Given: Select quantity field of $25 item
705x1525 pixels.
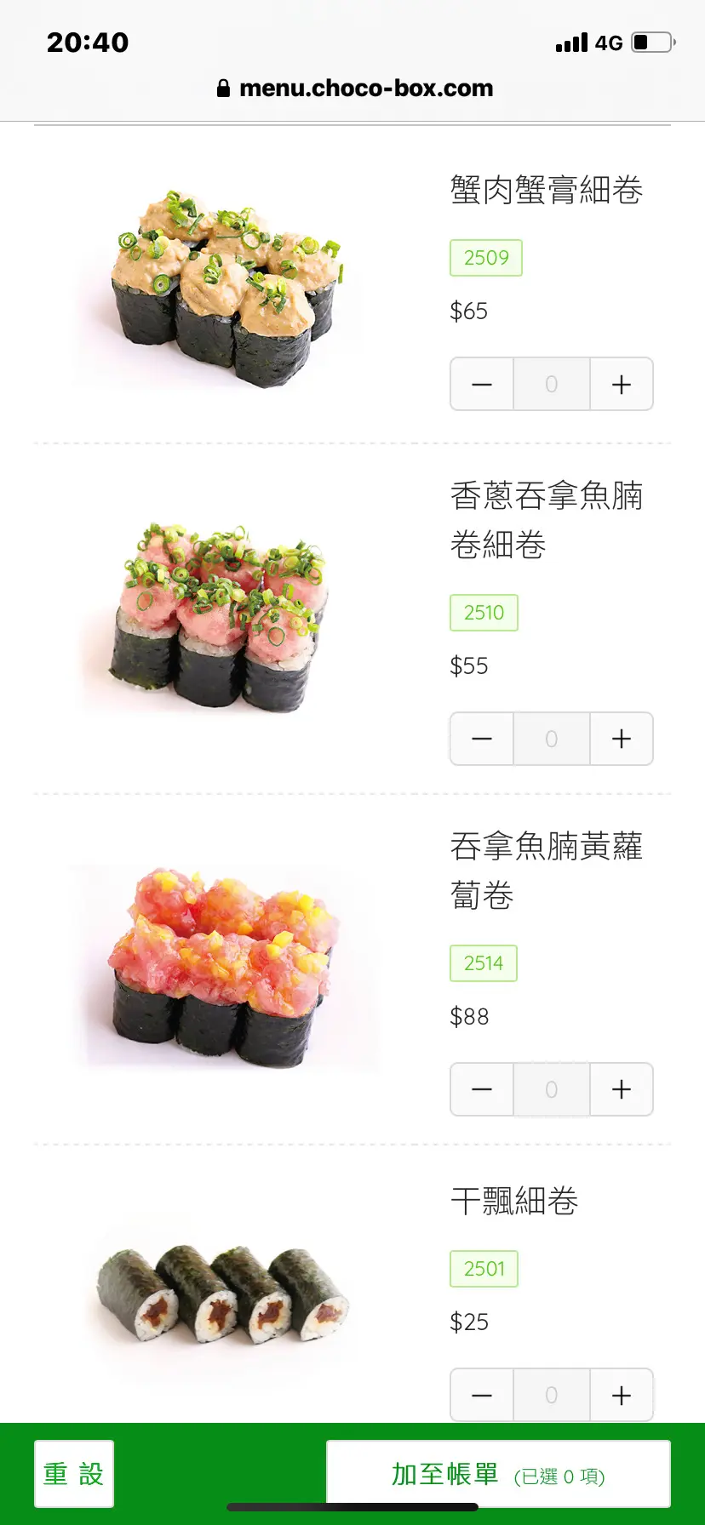Looking at the screenshot, I should 552,1395.
